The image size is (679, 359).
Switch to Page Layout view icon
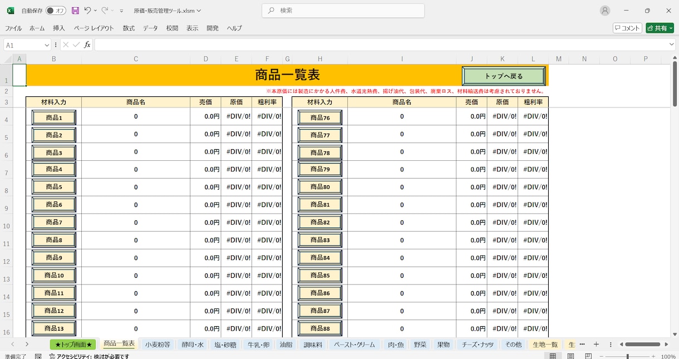570,356
